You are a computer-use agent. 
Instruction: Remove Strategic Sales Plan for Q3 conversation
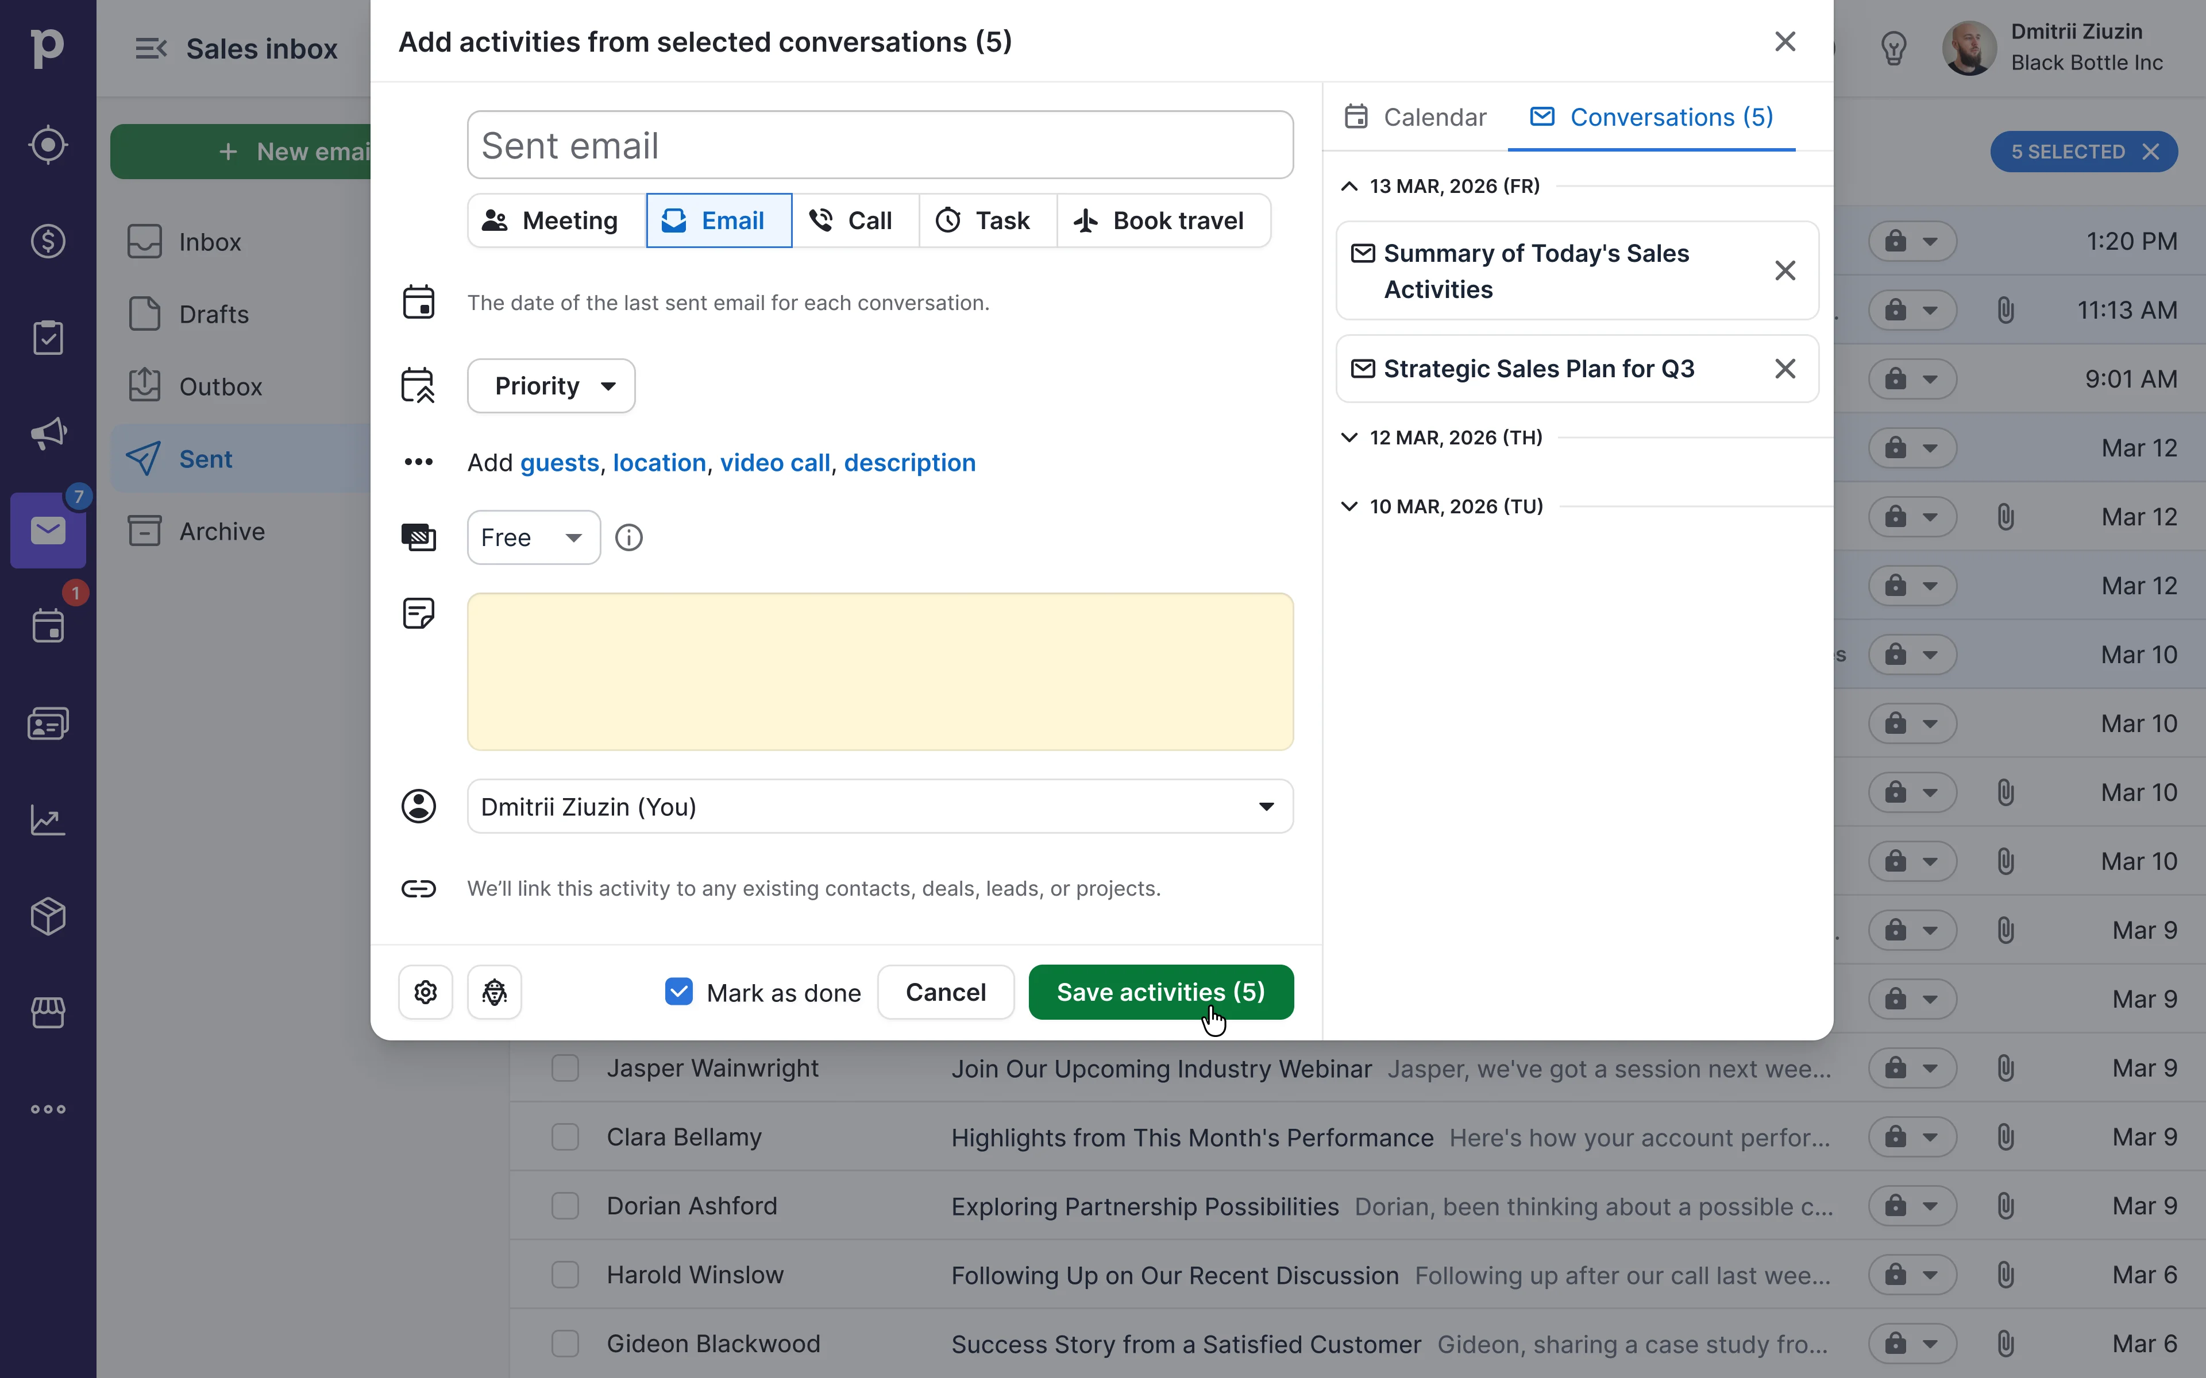click(x=1785, y=368)
